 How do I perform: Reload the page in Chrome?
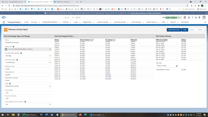pos(9,6)
